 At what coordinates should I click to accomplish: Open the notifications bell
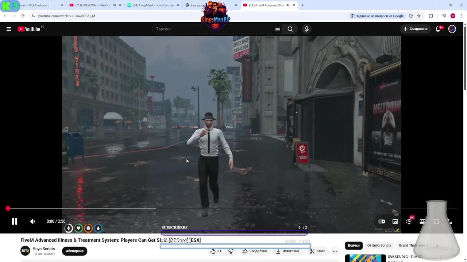tap(438, 29)
